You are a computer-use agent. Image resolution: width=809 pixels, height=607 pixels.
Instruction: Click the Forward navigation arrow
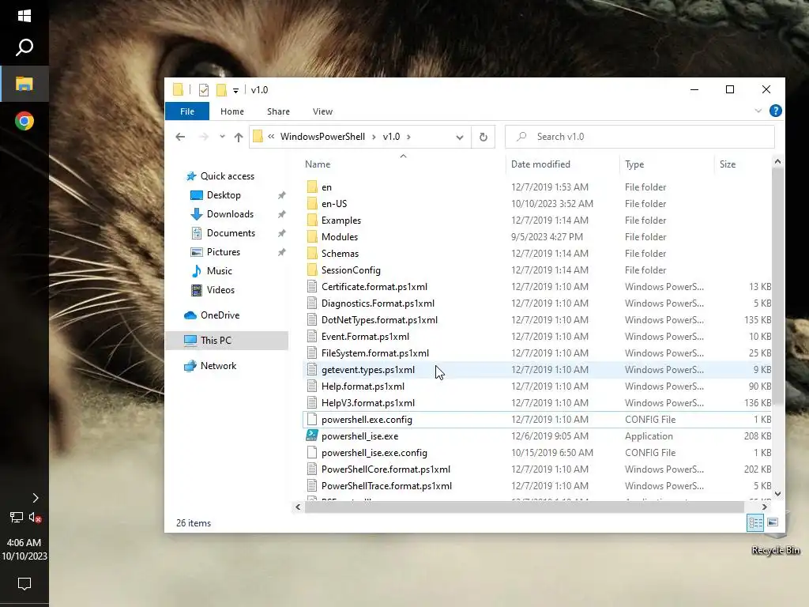point(204,137)
